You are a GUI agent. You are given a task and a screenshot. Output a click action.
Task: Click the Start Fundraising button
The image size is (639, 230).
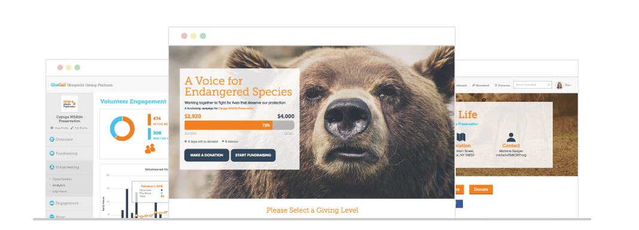[253, 155]
